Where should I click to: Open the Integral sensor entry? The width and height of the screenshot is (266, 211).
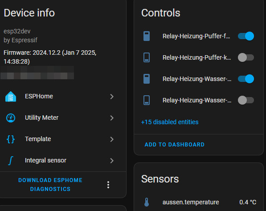(59, 161)
